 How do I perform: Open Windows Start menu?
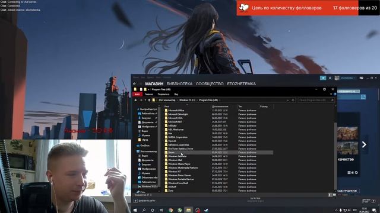135,210
